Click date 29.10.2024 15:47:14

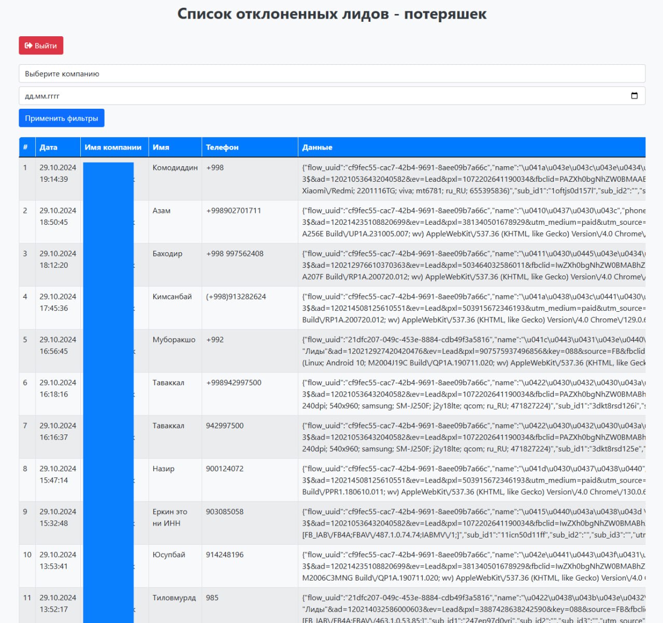click(x=58, y=474)
